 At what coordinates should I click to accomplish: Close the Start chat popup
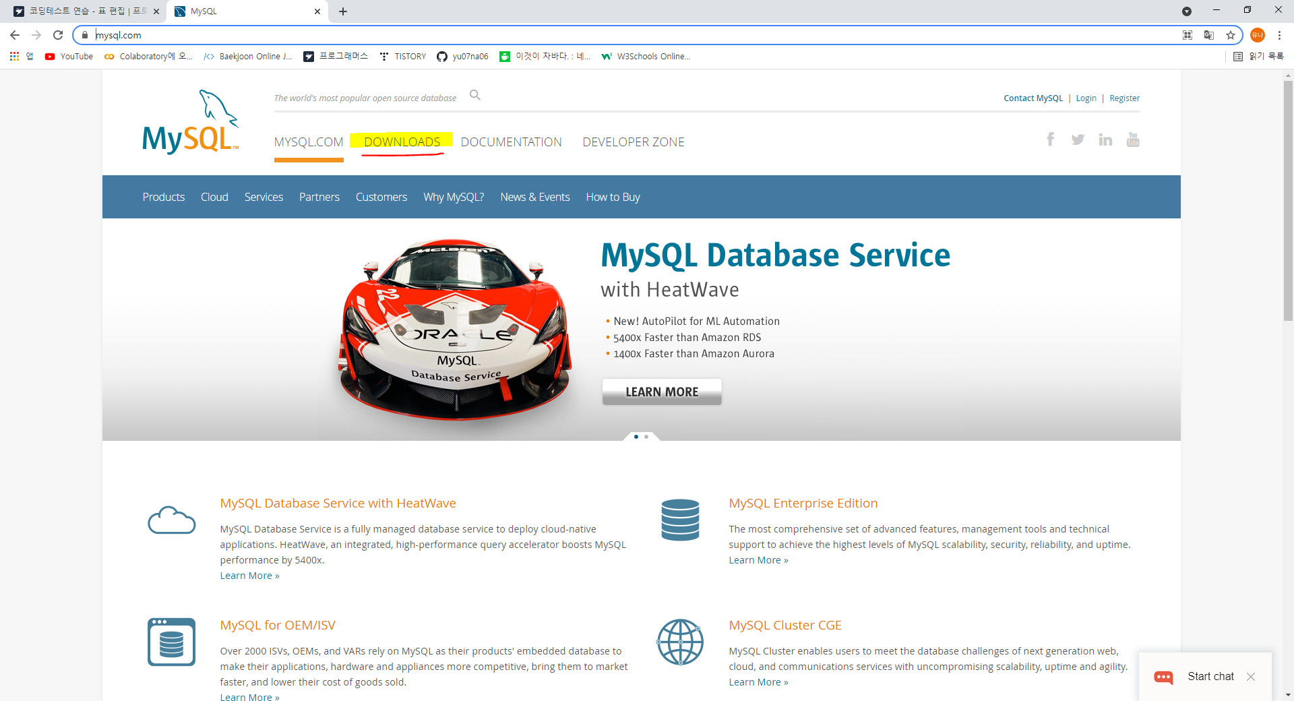click(x=1251, y=677)
